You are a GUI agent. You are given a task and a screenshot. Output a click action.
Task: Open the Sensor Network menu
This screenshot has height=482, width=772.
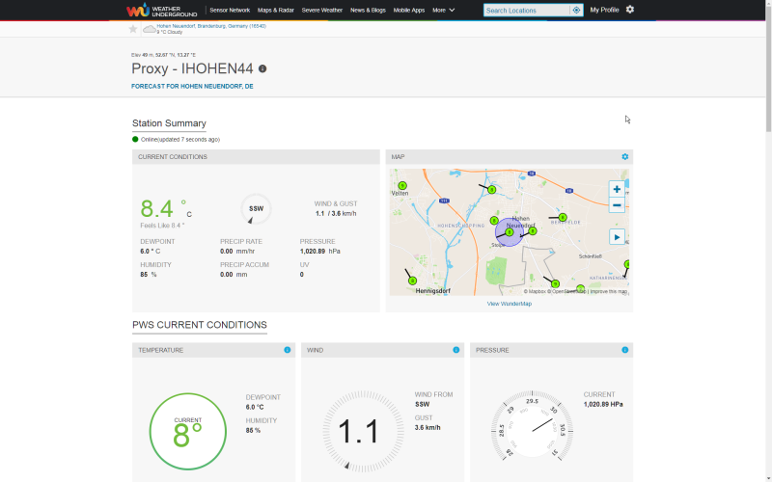[x=230, y=10]
